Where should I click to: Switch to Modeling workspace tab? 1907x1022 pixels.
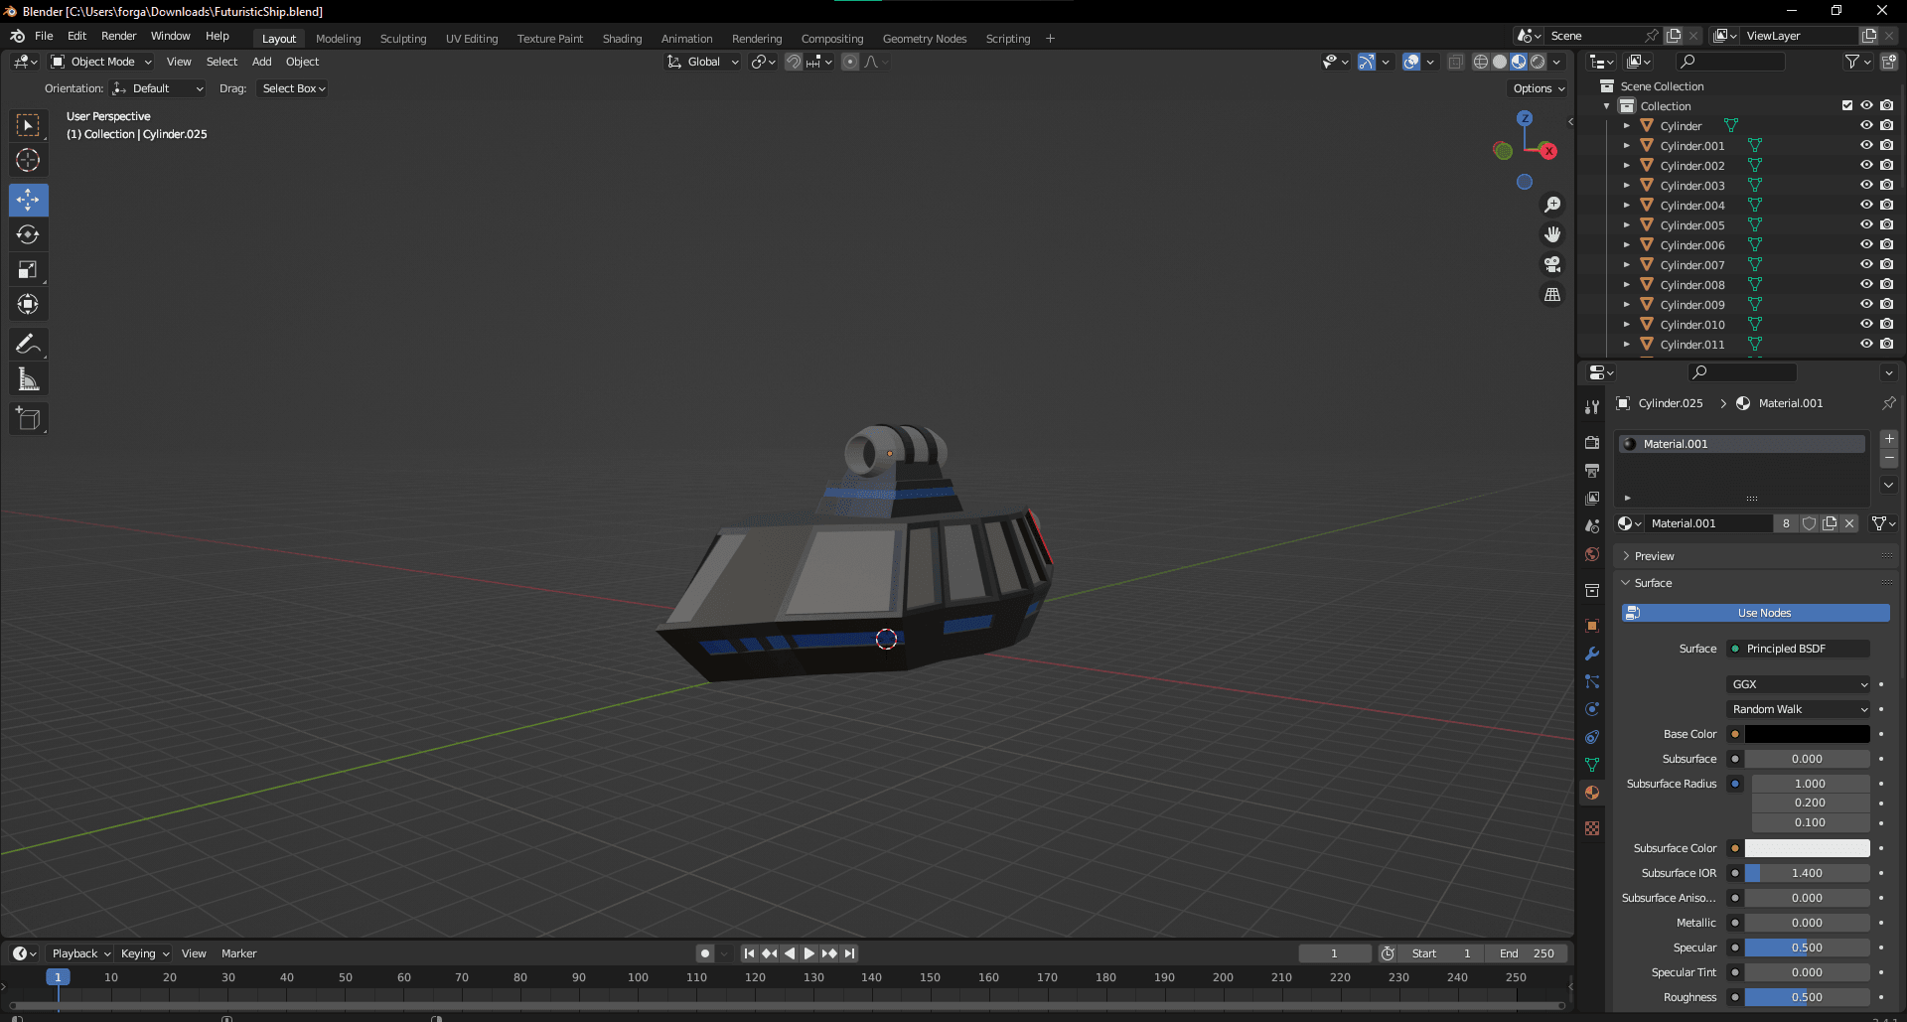338,39
